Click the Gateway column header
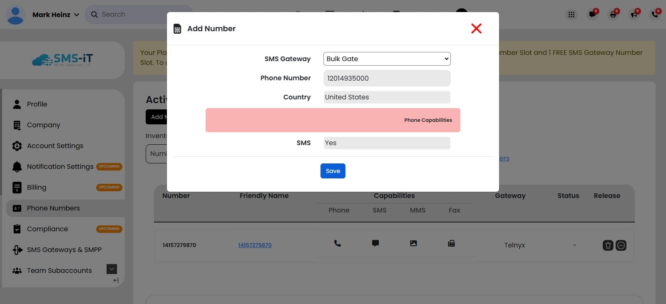The image size is (666, 304). pyautogui.click(x=510, y=195)
